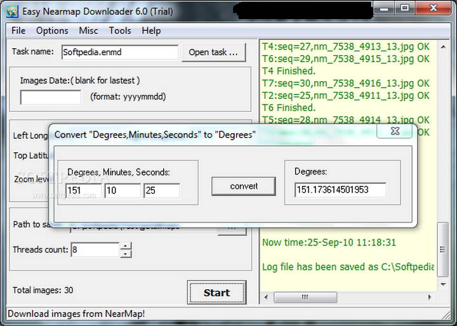
Task: Click the Open task button
Action: (x=214, y=53)
